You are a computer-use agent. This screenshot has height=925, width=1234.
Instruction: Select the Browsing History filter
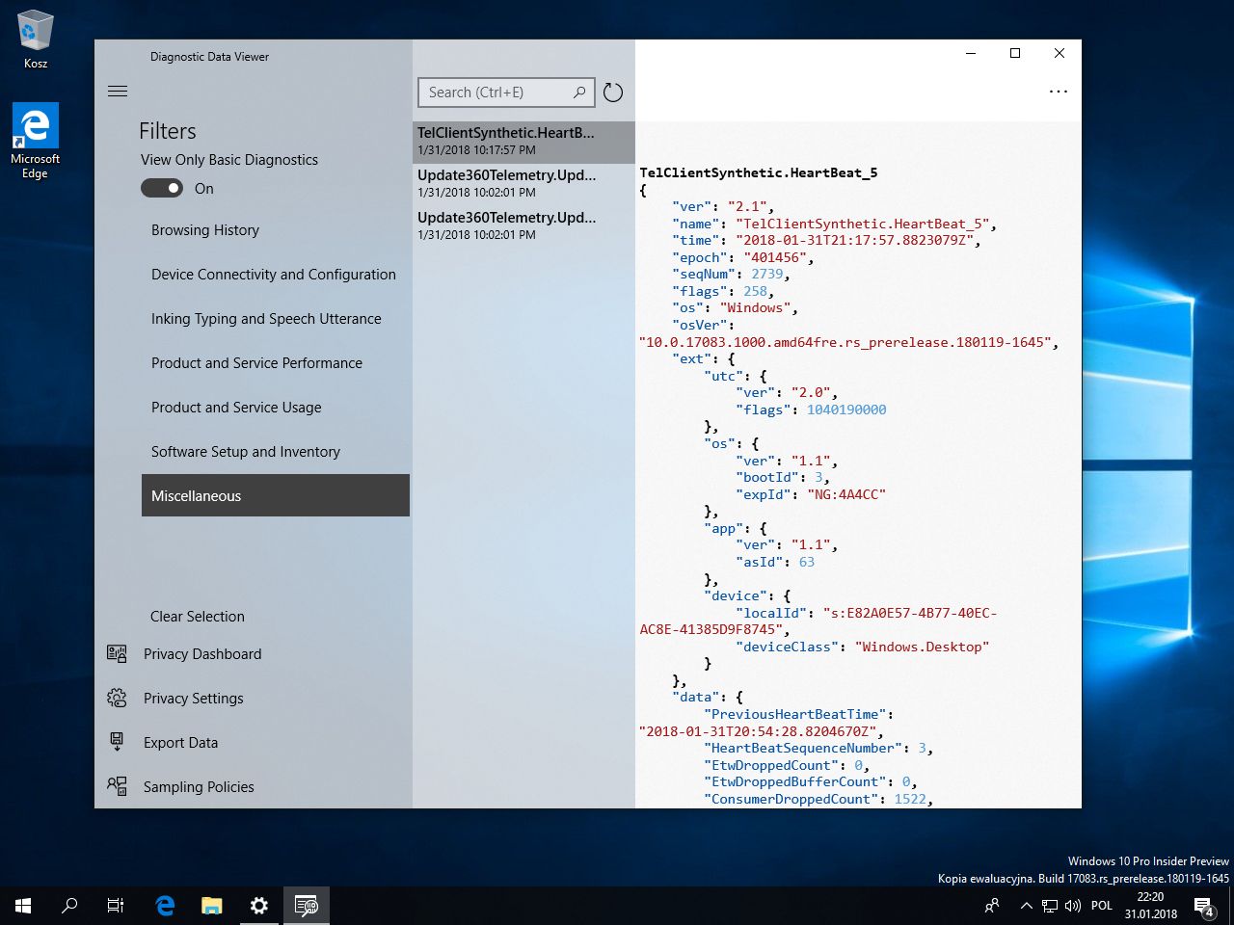pos(205,230)
